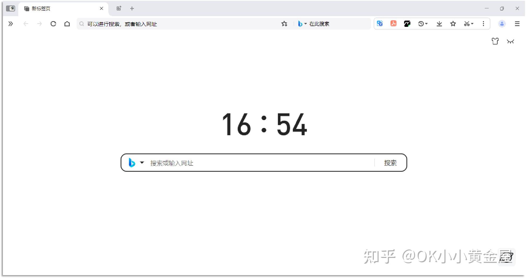The height and width of the screenshot is (278, 526).
Task: Open the search engine dropdown in search box
Action: coord(142,163)
